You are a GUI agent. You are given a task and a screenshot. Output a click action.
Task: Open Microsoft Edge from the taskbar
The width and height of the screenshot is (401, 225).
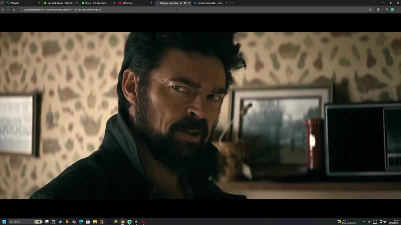(x=81, y=222)
